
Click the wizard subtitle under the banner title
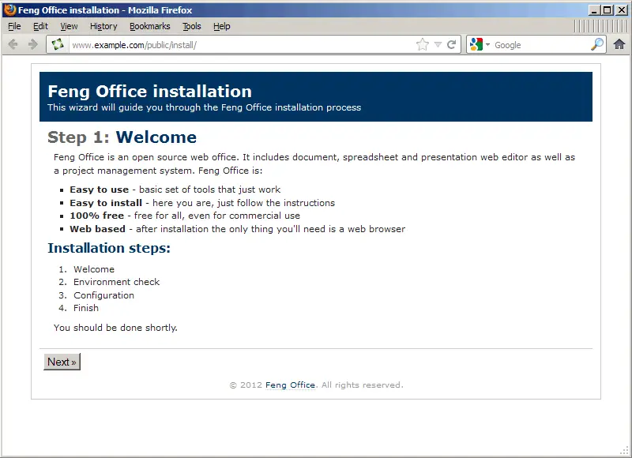[x=205, y=107]
